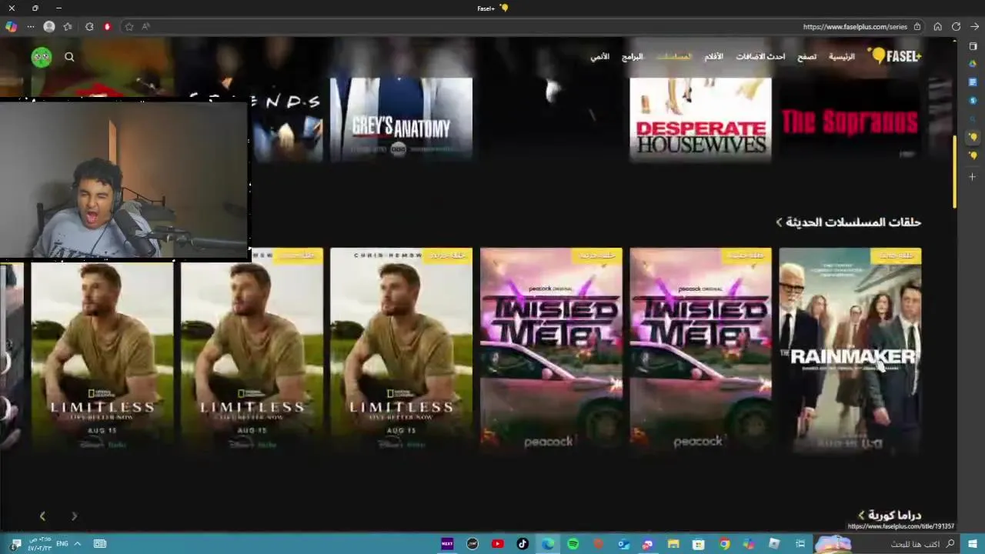This screenshot has width=985, height=554.
Task: Open the الأنمي menu item
Action: (x=599, y=56)
